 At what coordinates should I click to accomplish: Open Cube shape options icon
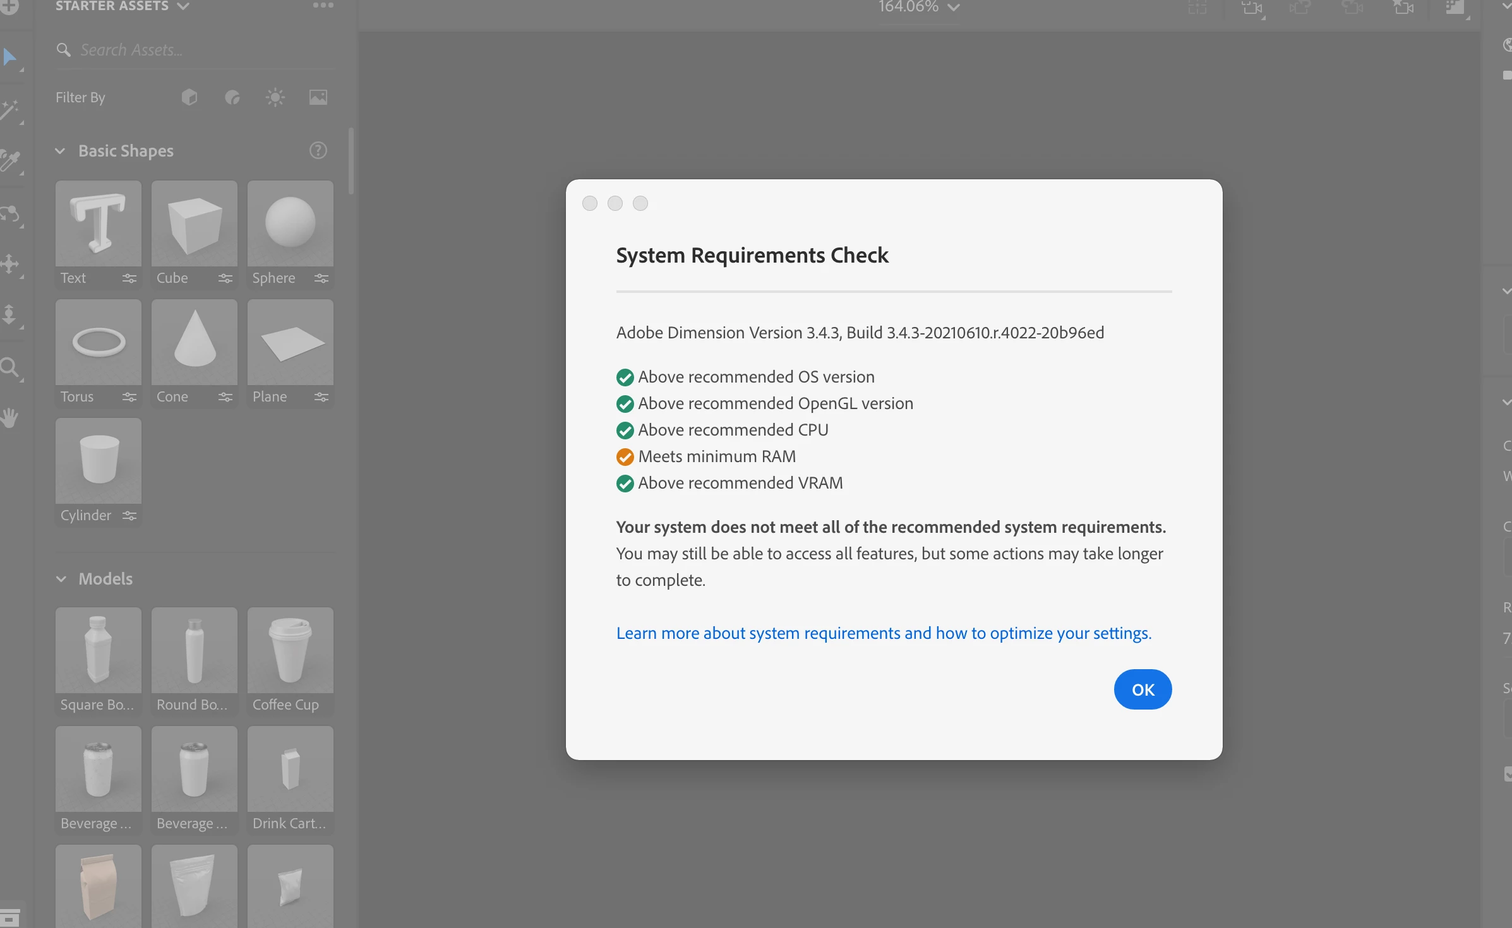[x=225, y=278]
